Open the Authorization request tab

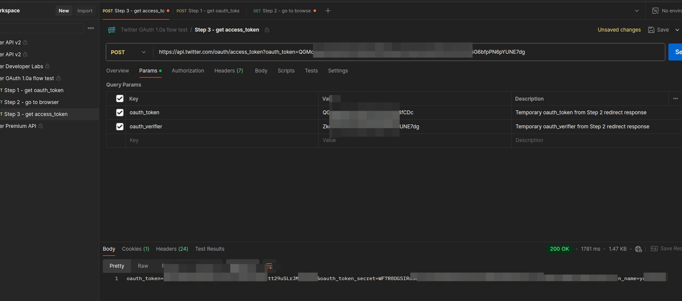(188, 71)
